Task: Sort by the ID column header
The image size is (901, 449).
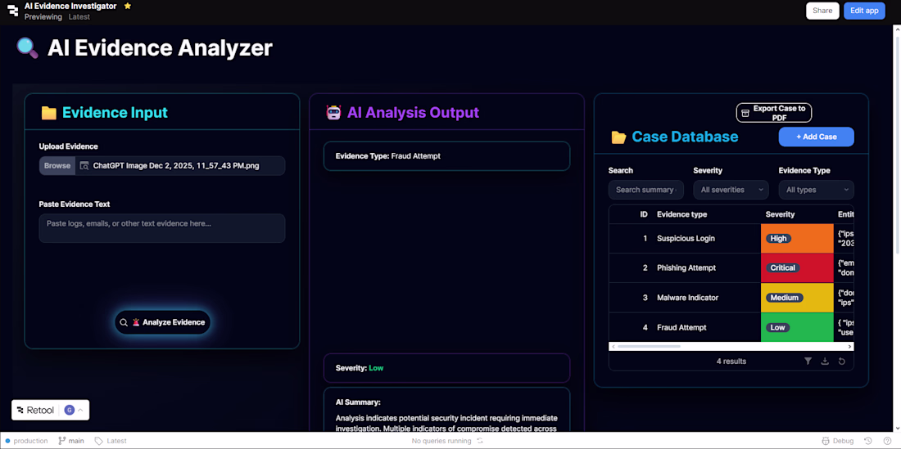Action: click(644, 214)
